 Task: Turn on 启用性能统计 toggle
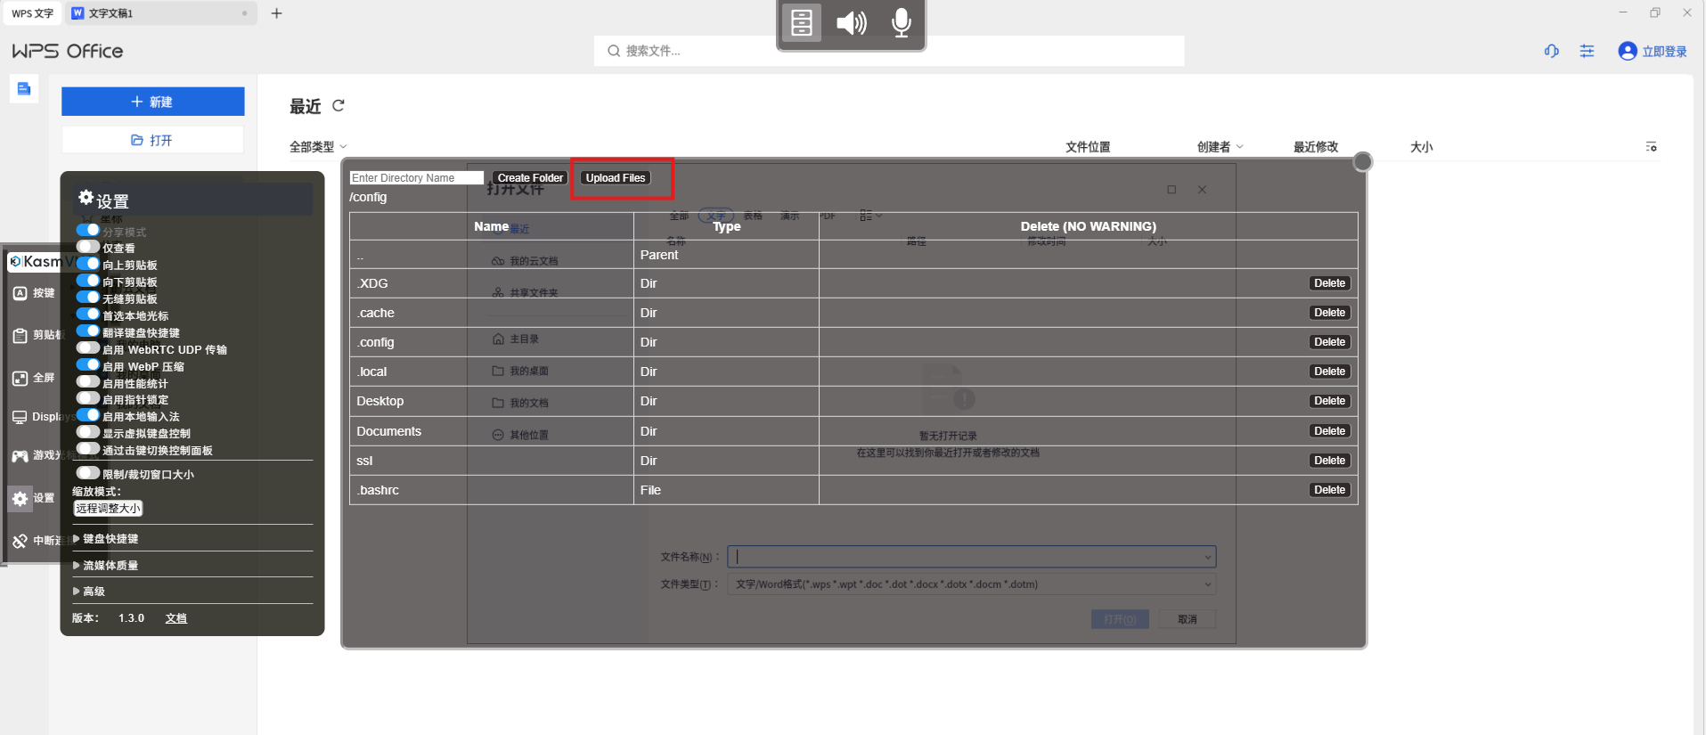88,382
